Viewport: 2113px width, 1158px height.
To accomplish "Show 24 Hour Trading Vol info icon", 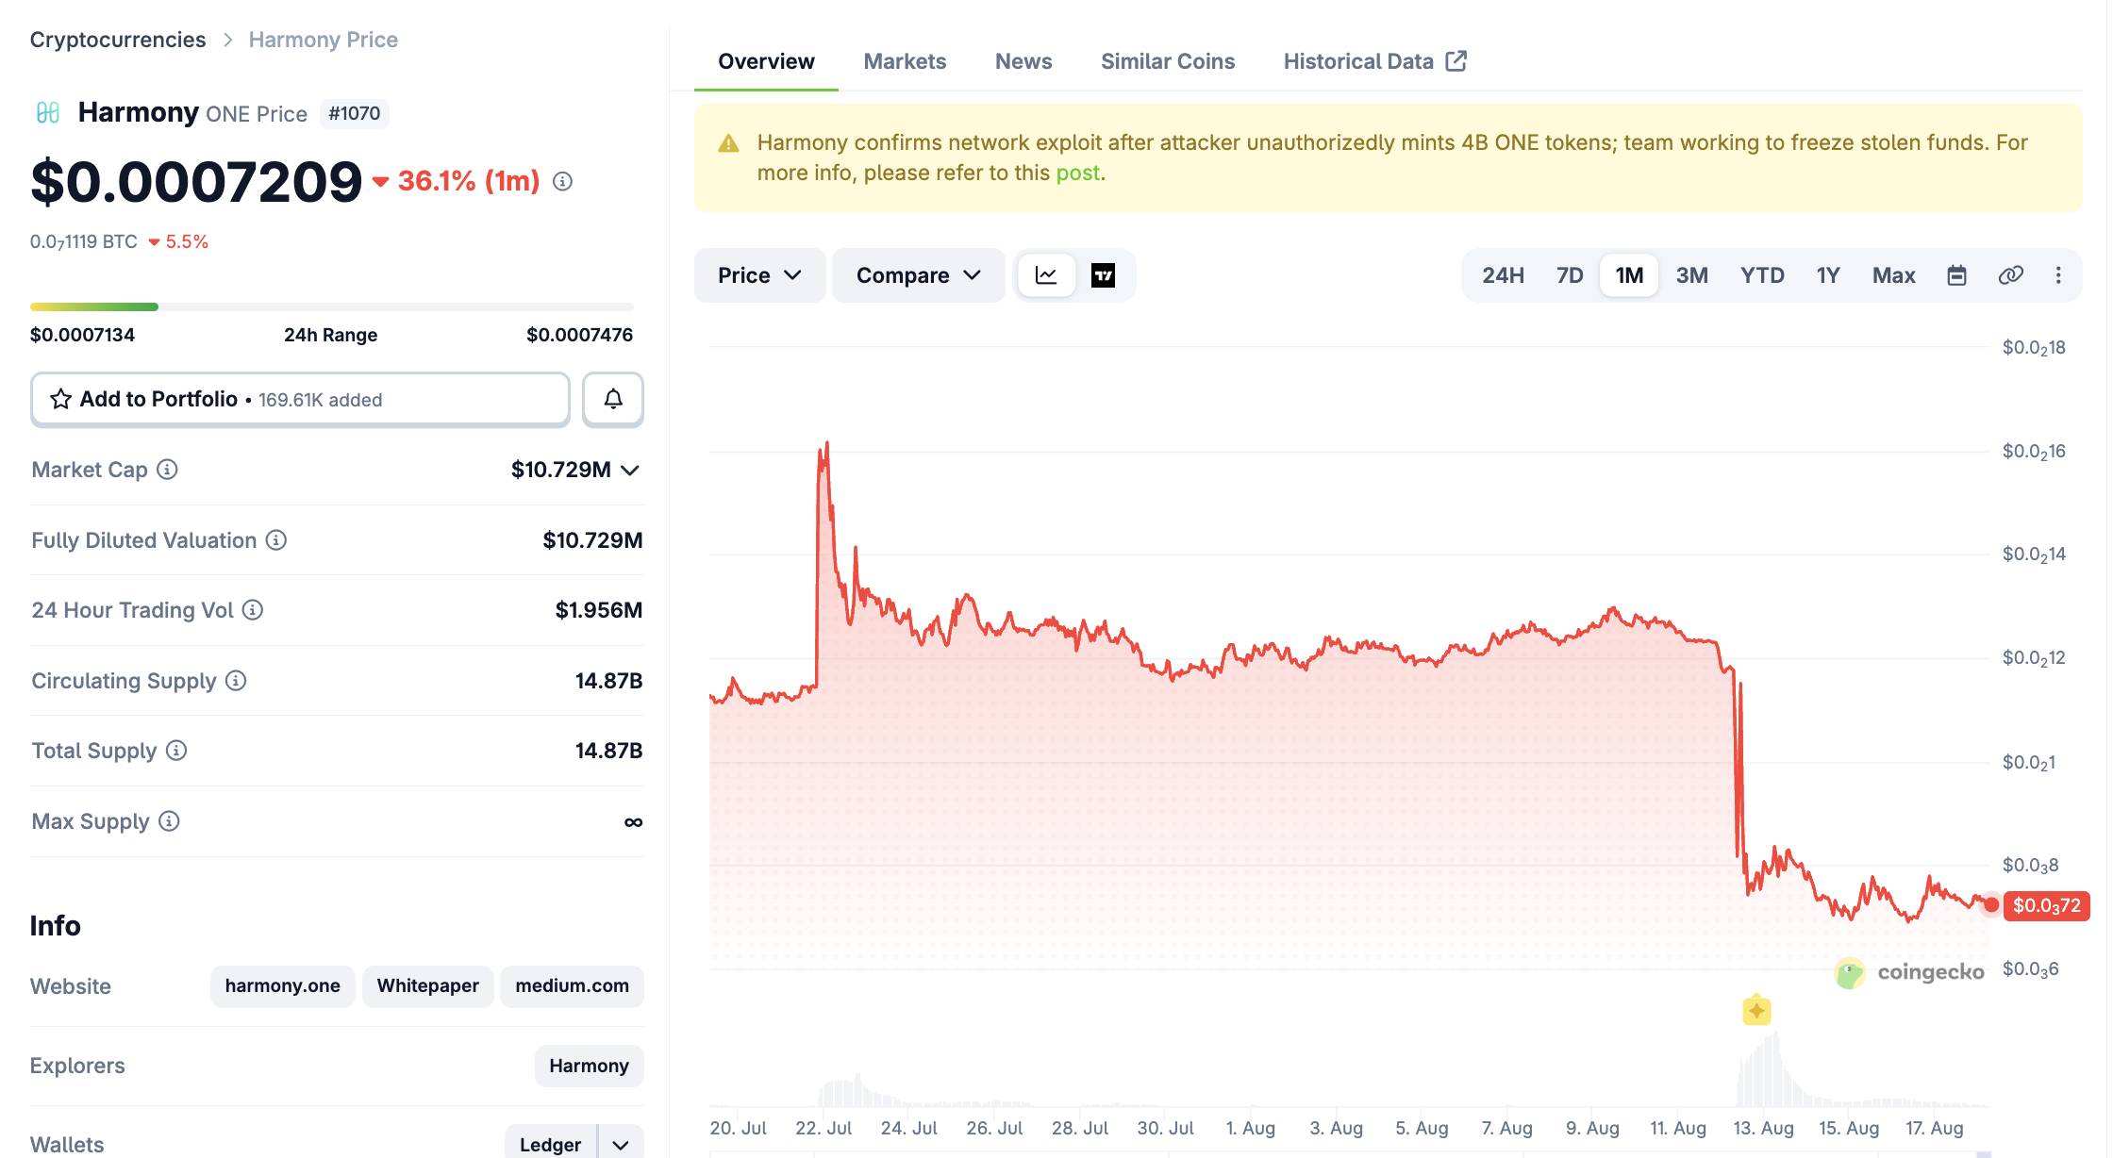I will coord(253,610).
